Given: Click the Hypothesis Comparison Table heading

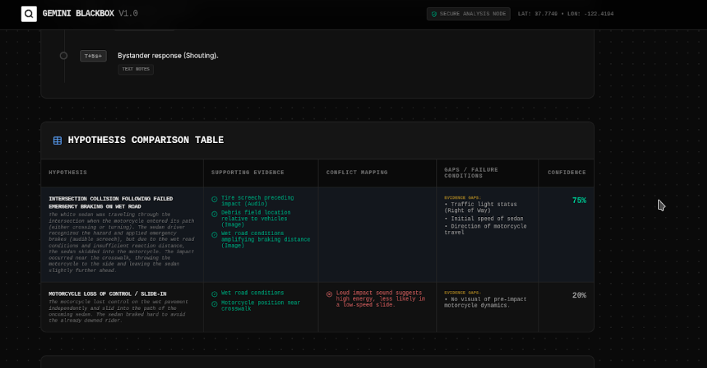Looking at the screenshot, I should (145, 140).
